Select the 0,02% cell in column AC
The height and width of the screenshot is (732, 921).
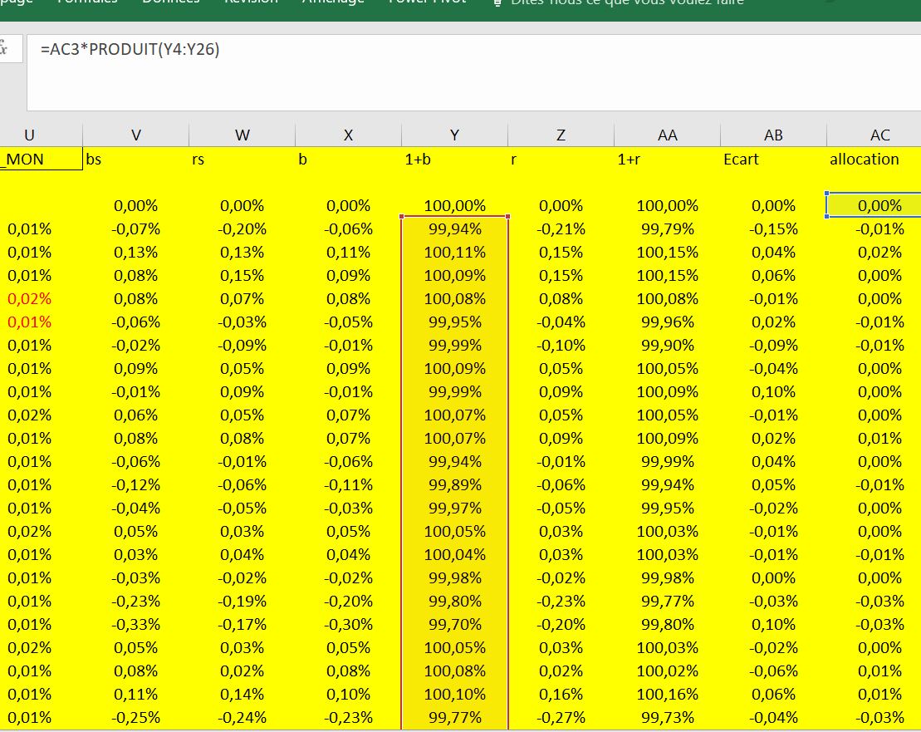(874, 253)
